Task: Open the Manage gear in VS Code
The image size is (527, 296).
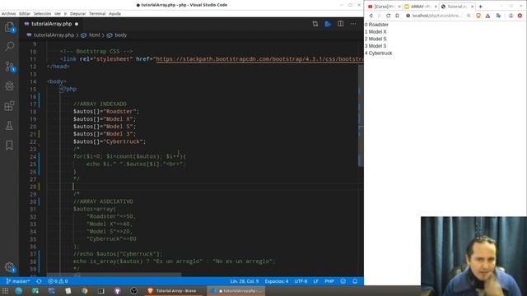Action: click(9, 267)
